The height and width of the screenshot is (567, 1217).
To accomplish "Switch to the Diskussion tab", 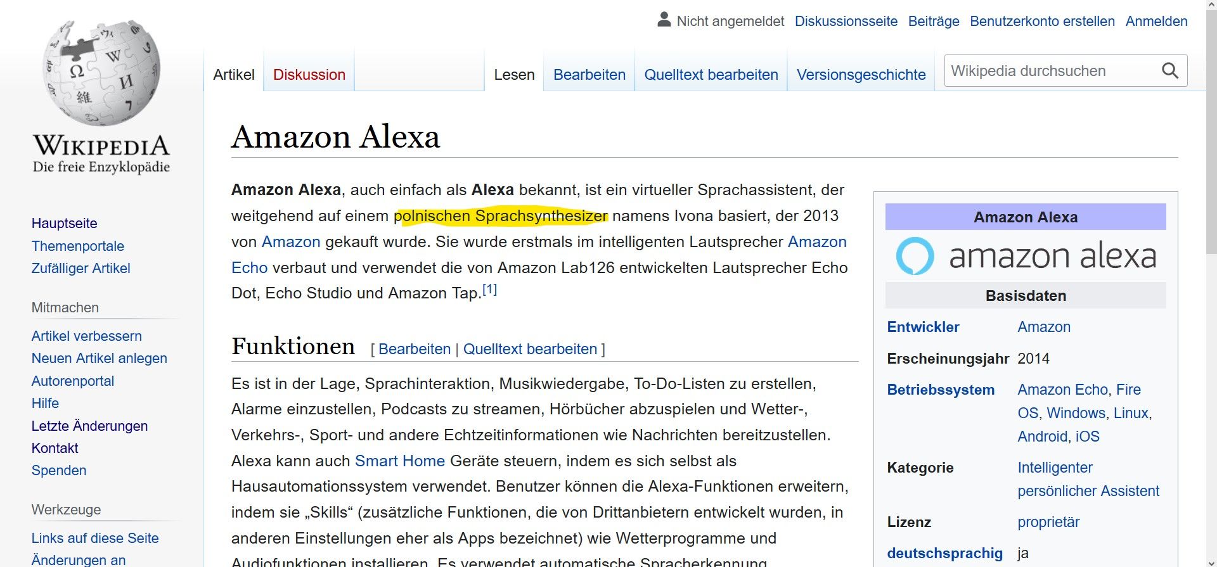I will 309,75.
